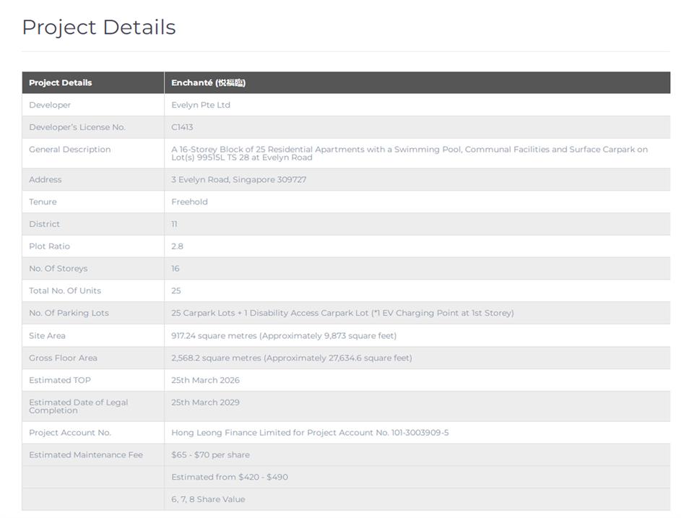Select the Plot Ratio value 2.8
This screenshot has width=681, height=518.
pos(177,246)
